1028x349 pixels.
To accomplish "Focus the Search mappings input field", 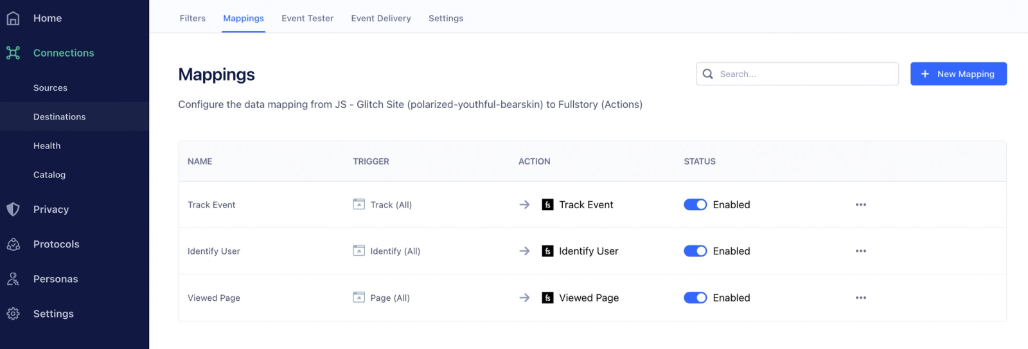I will [x=797, y=74].
